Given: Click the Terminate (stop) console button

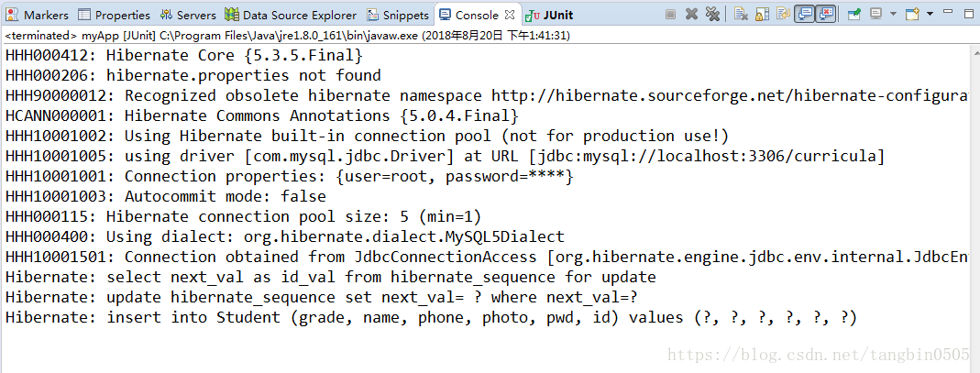Looking at the screenshot, I should point(670,15).
